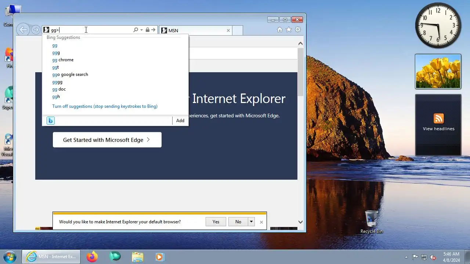Viewport: 470px width, 264px height.
Task: Open Windows Media Player from taskbar
Action: coord(160,257)
